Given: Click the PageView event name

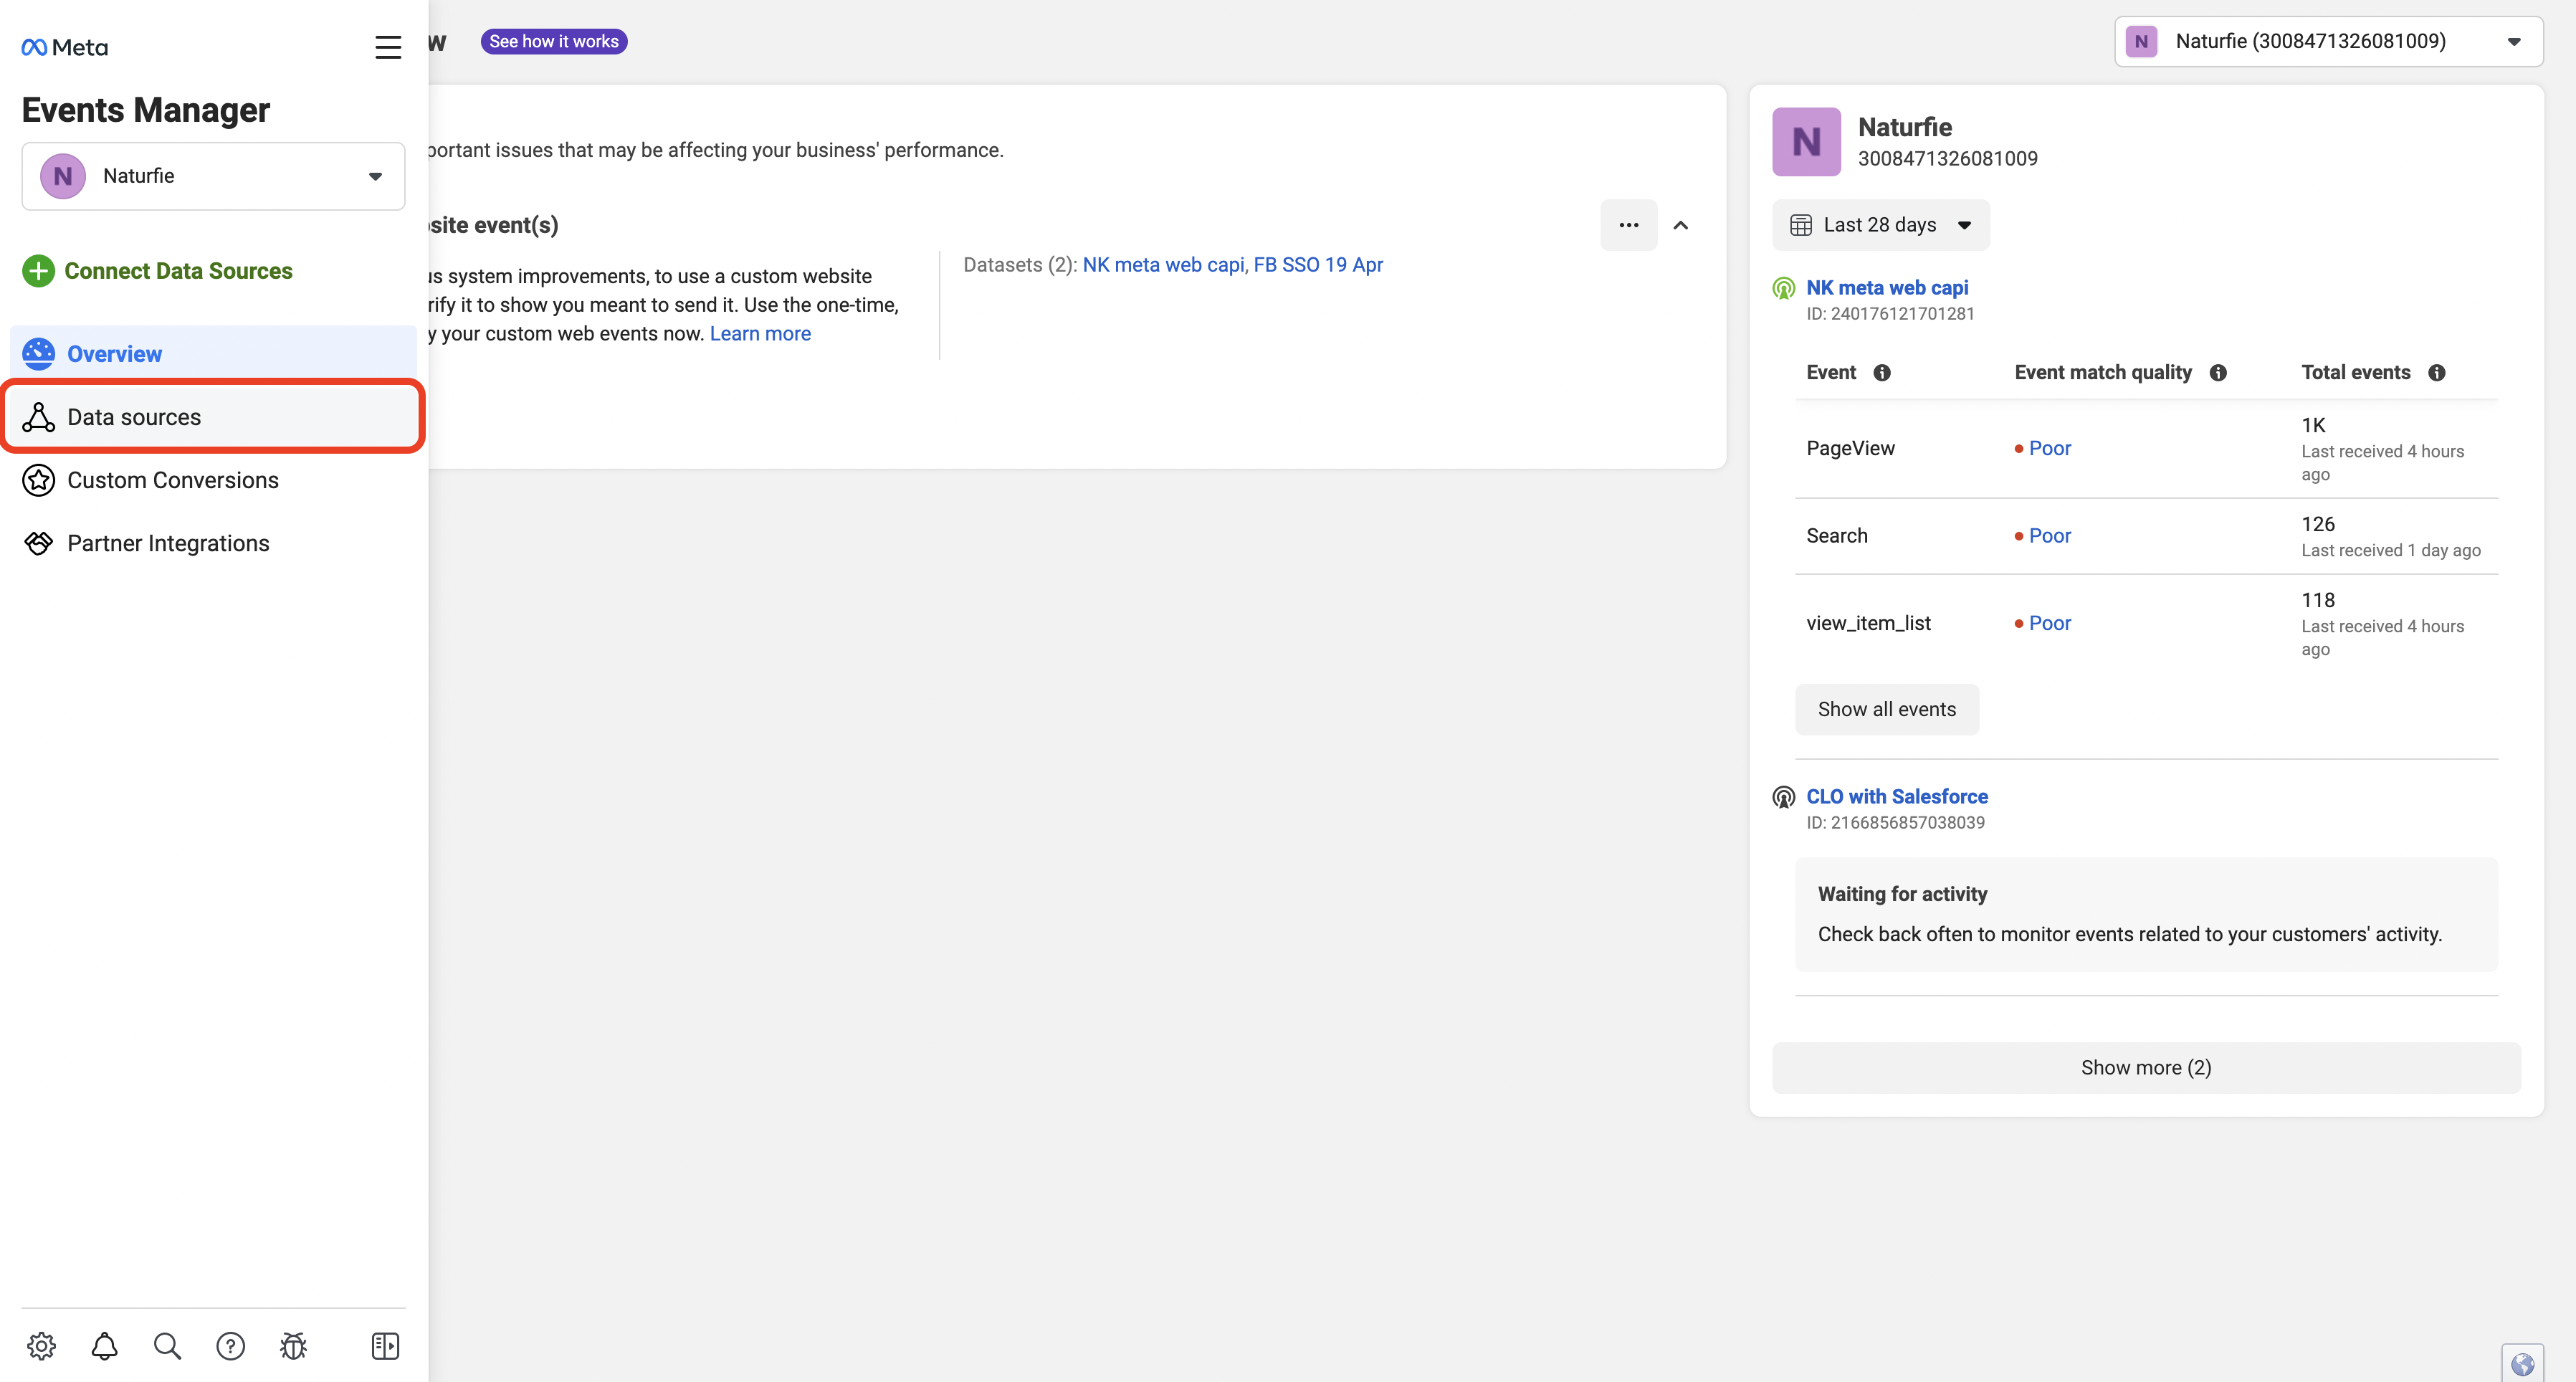Looking at the screenshot, I should coord(1850,448).
